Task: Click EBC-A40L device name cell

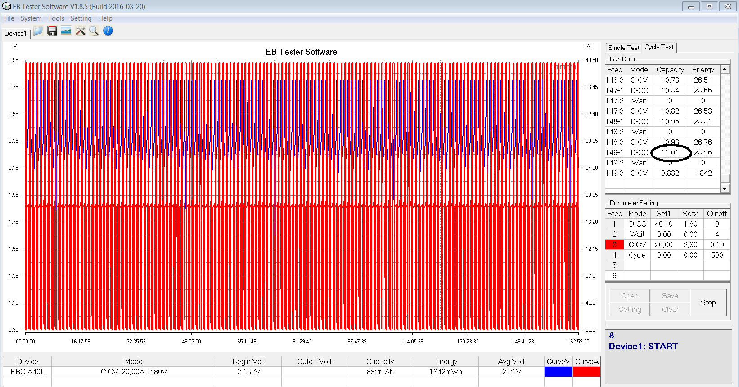Action: pyautogui.click(x=27, y=372)
